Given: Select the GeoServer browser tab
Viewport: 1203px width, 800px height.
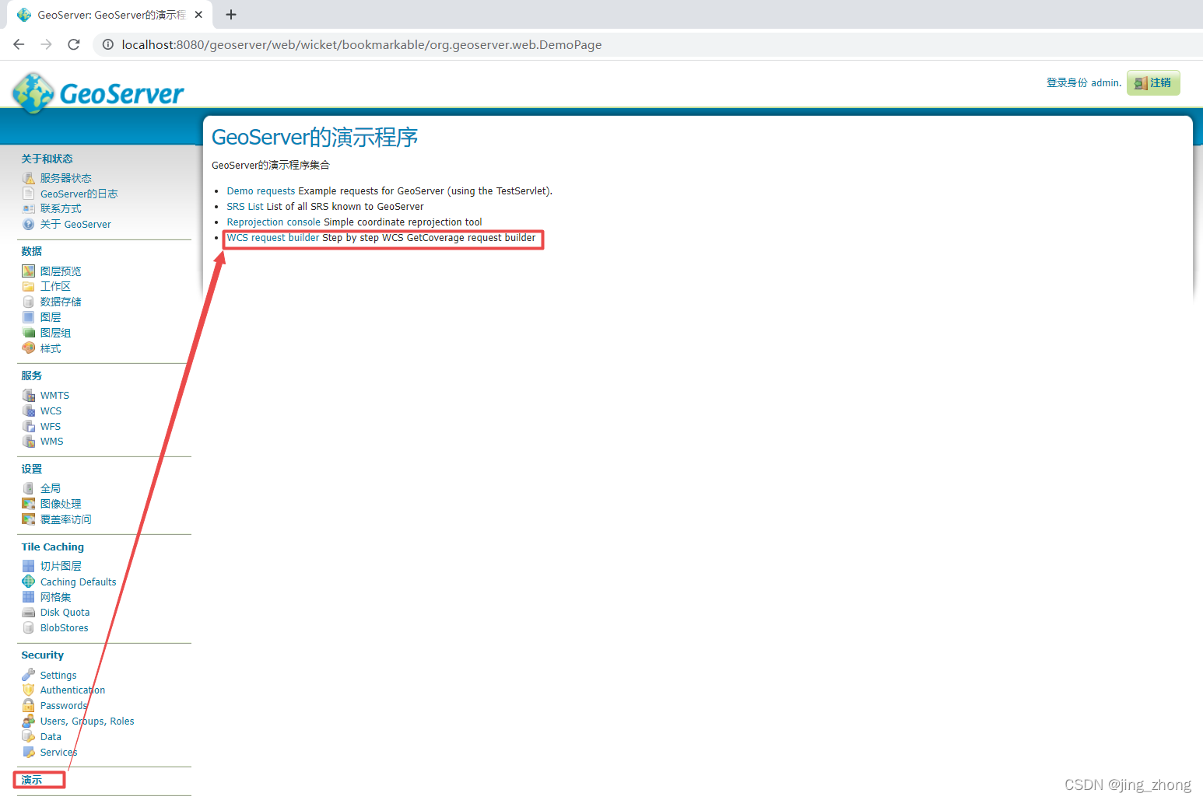Looking at the screenshot, I should pos(109,15).
